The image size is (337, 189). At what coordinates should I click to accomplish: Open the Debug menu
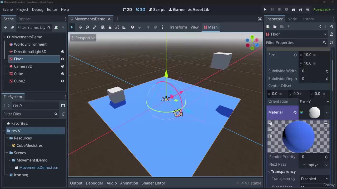pyautogui.click(x=38, y=9)
